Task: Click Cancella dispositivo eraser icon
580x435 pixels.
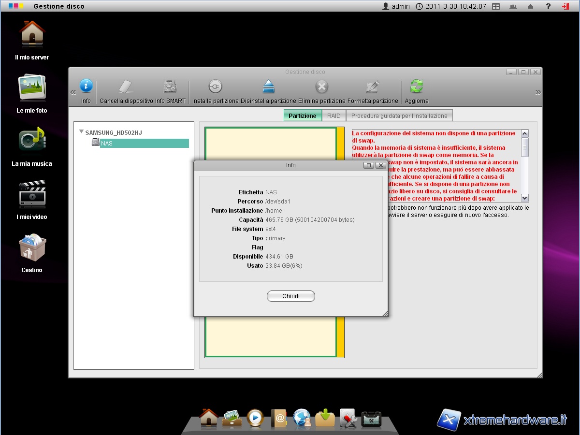Action: click(x=126, y=87)
